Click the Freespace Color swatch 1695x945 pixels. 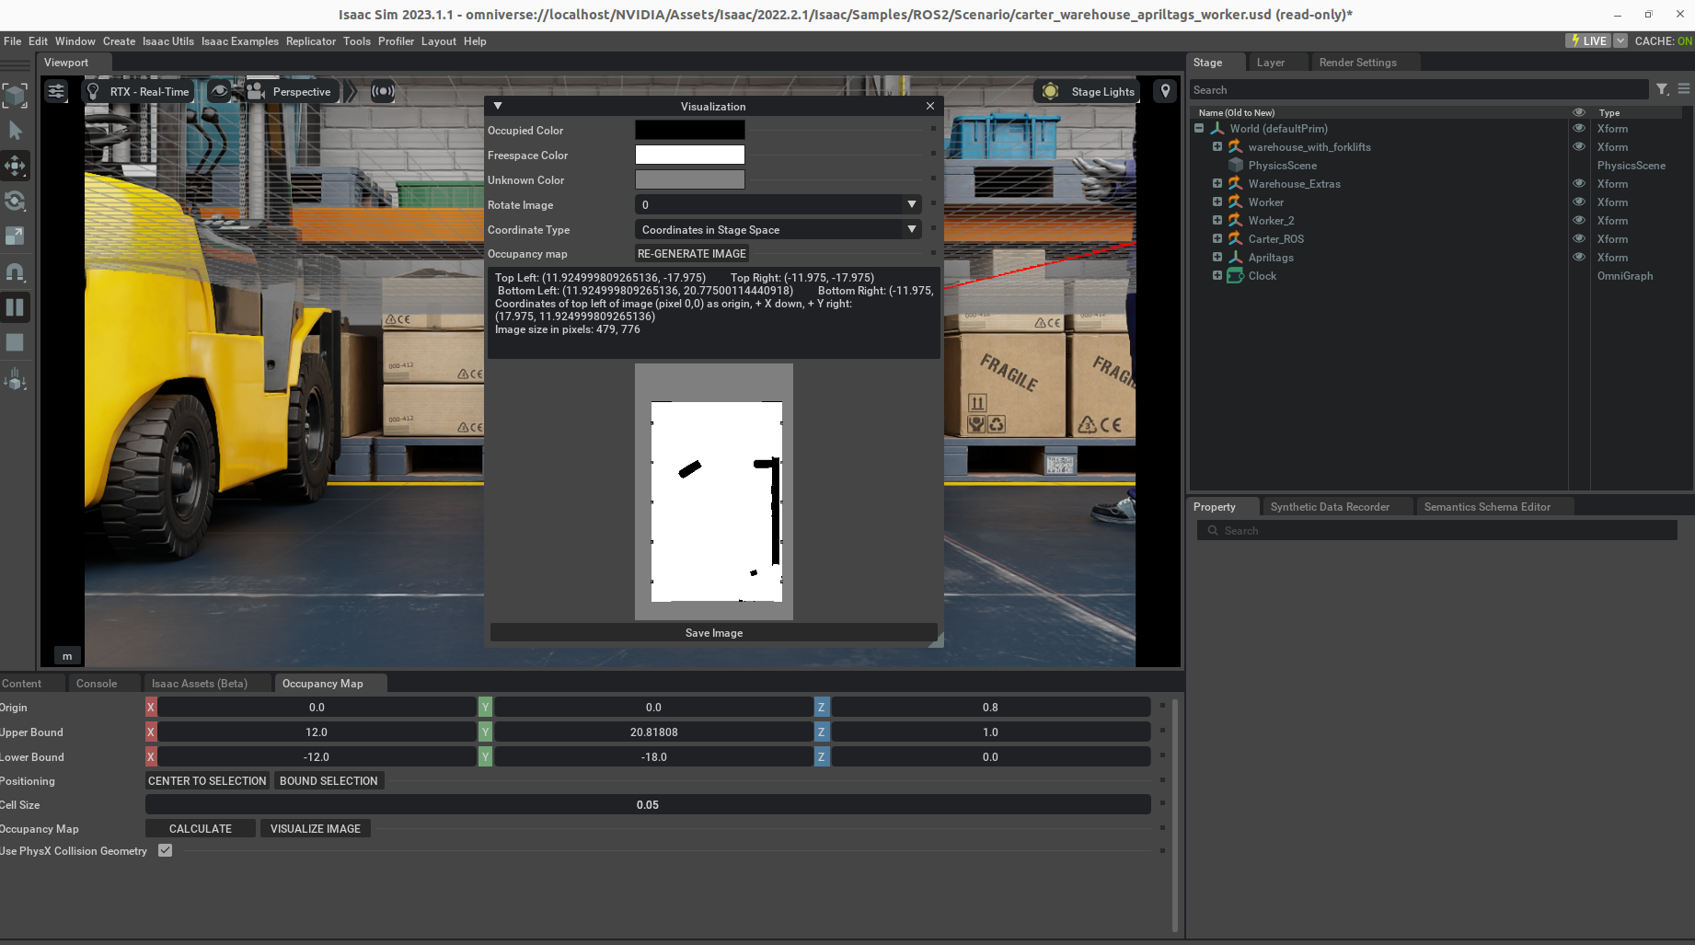pos(689,155)
